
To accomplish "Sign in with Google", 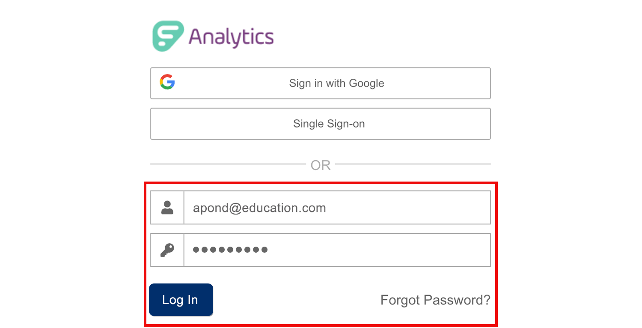I will [321, 83].
